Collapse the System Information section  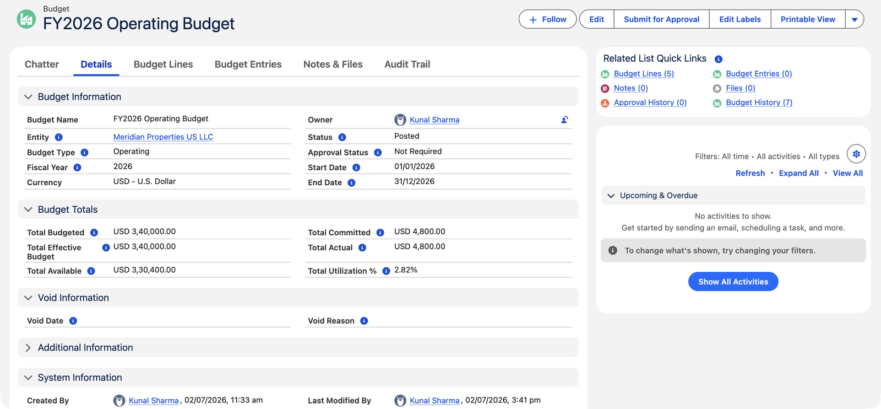coord(28,378)
